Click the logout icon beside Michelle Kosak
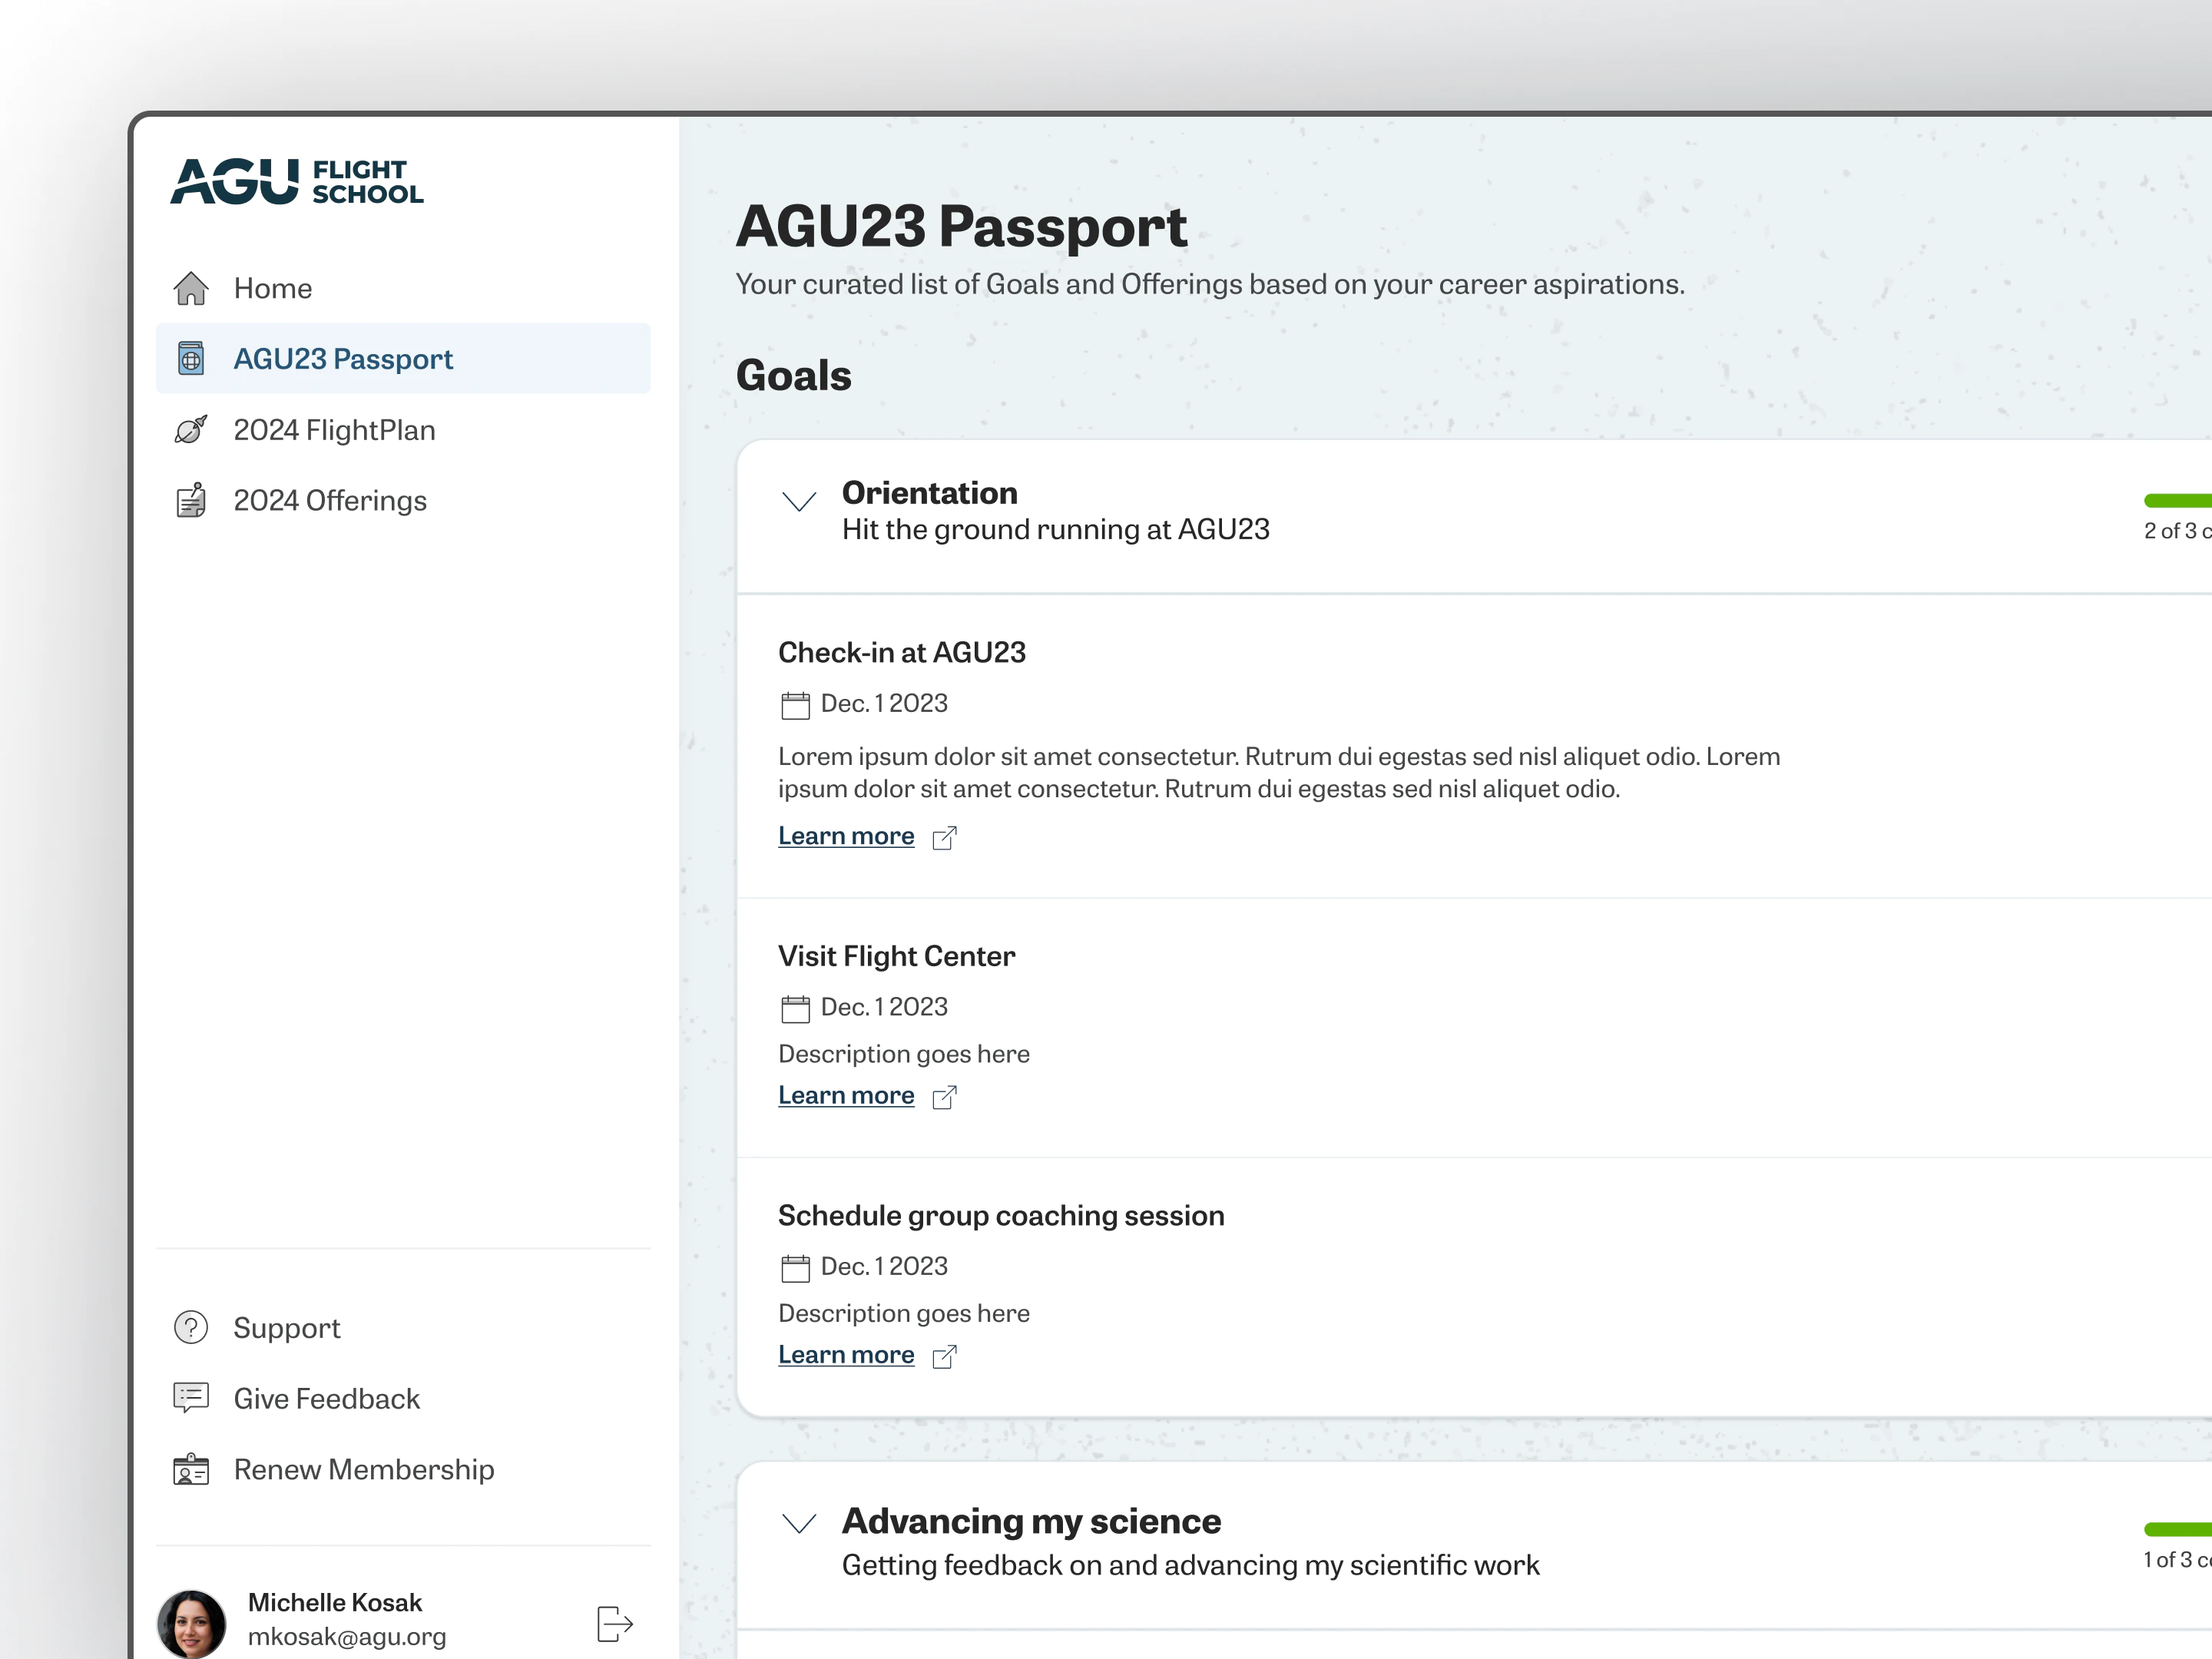Screen dimensions: 2212x1659 (x=615, y=1624)
